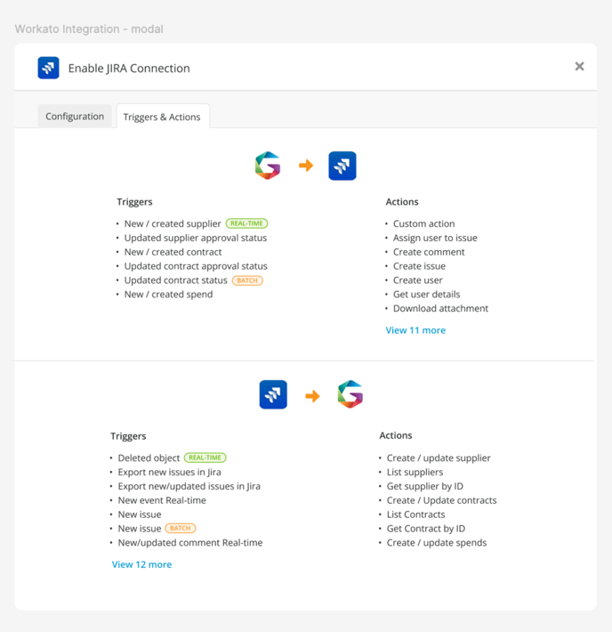Image resolution: width=612 pixels, height=632 pixels.
Task: Select 'Create / update supplier' action
Action: [439, 458]
